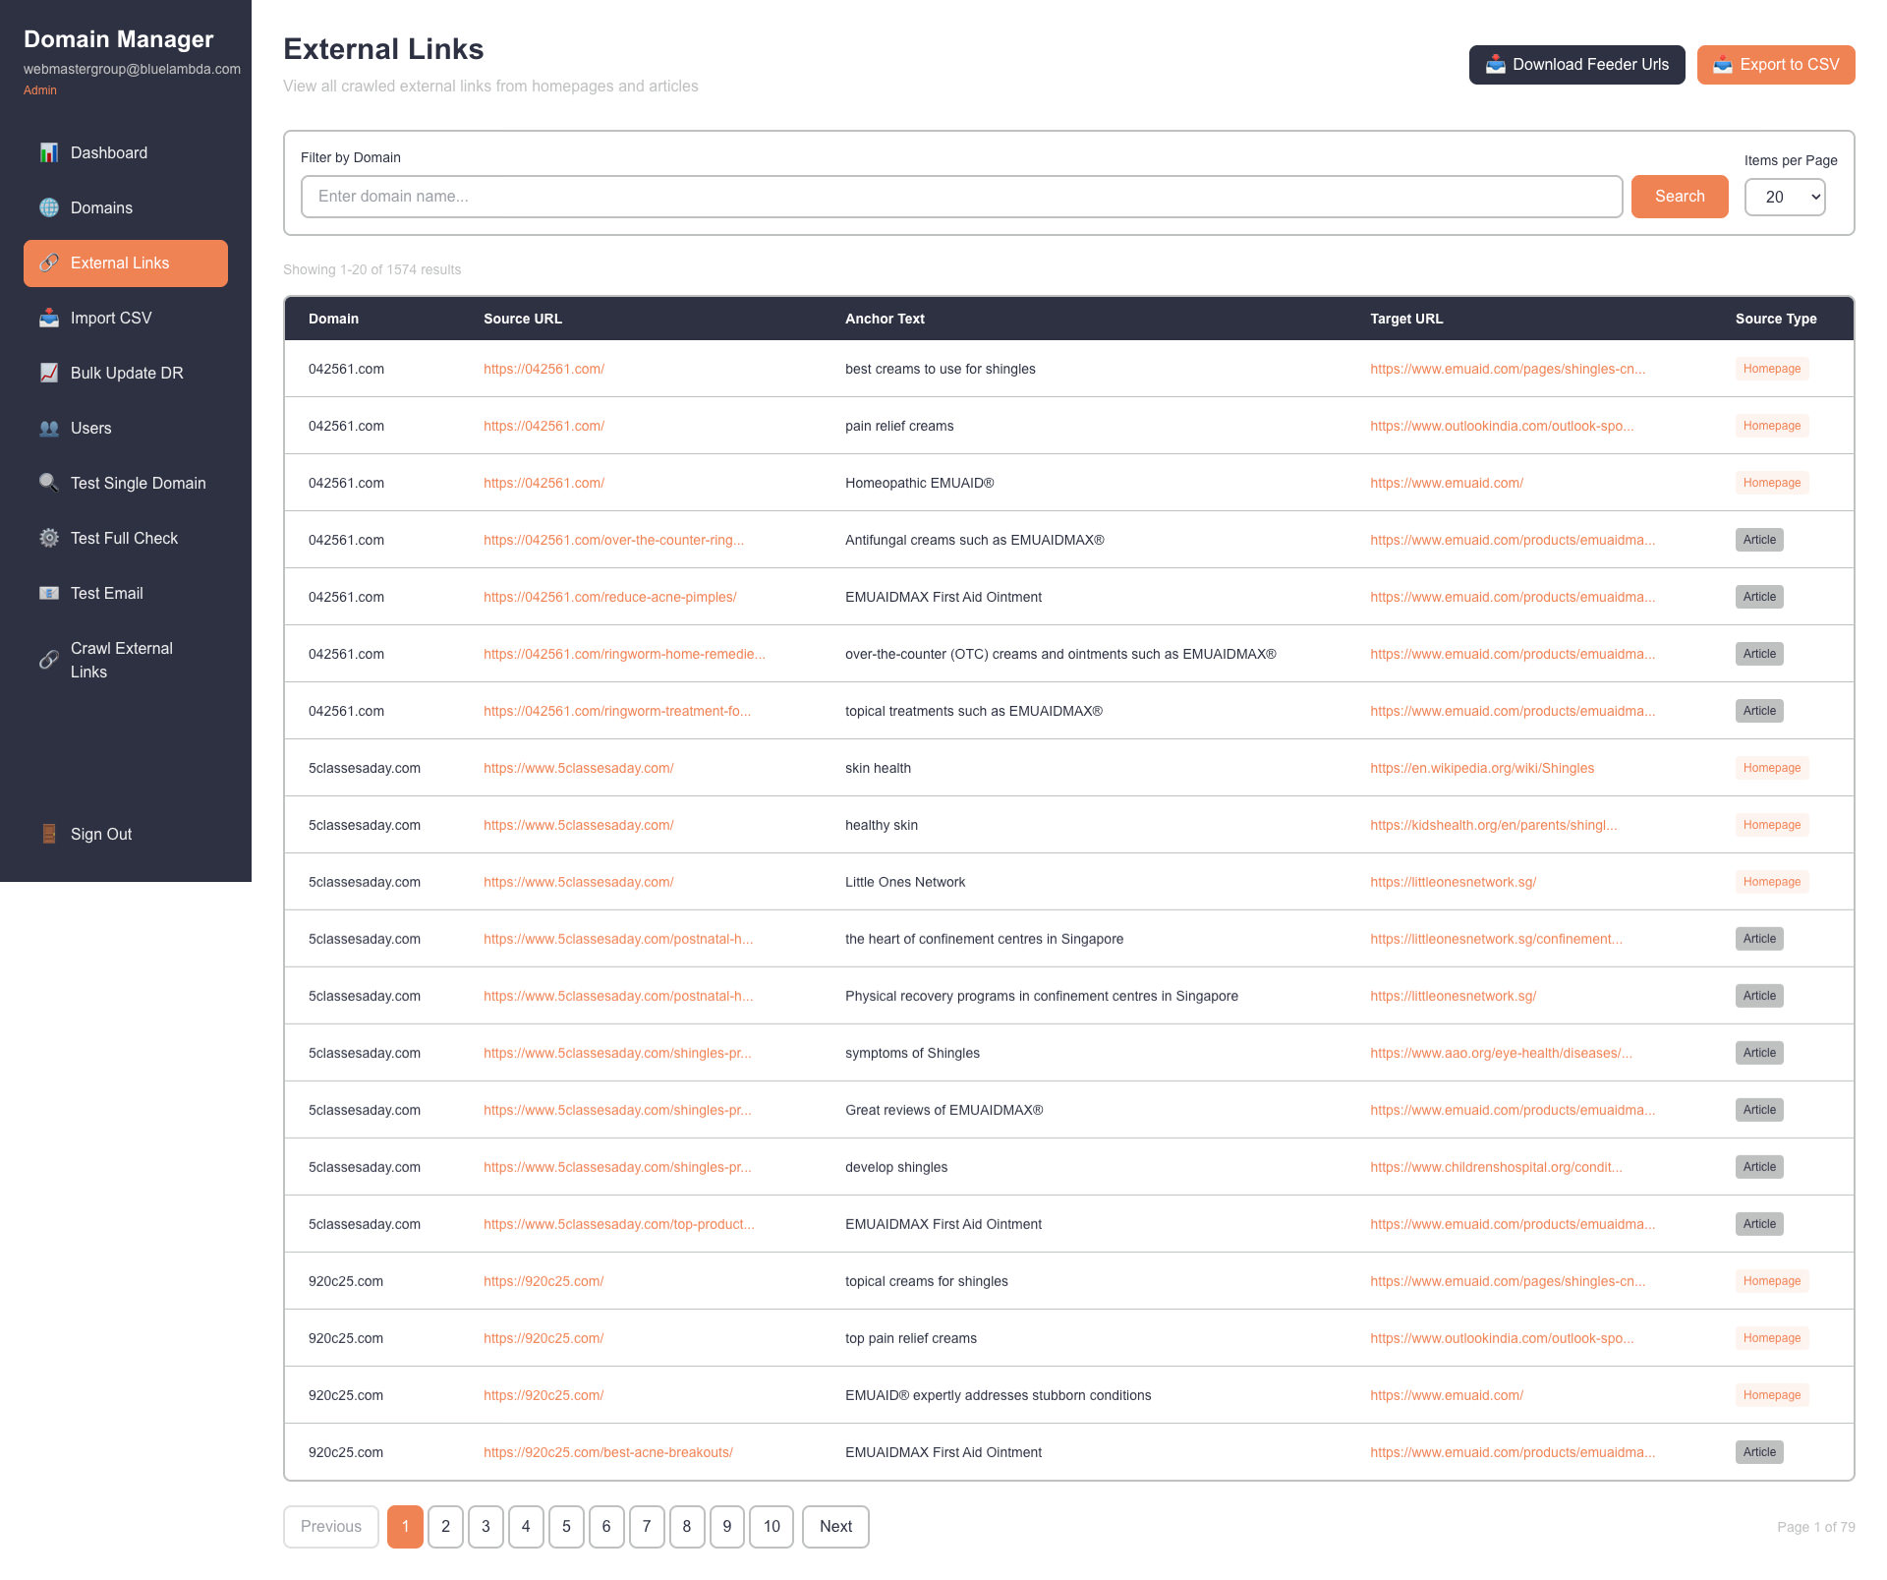Open the https://042561.com/ source link

click(543, 369)
